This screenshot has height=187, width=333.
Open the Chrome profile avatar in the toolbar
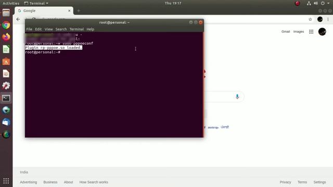point(320,19)
